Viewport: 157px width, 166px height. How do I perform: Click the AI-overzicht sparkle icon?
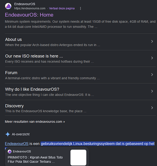[8, 134]
